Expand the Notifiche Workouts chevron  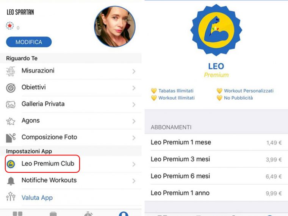[x=134, y=181]
